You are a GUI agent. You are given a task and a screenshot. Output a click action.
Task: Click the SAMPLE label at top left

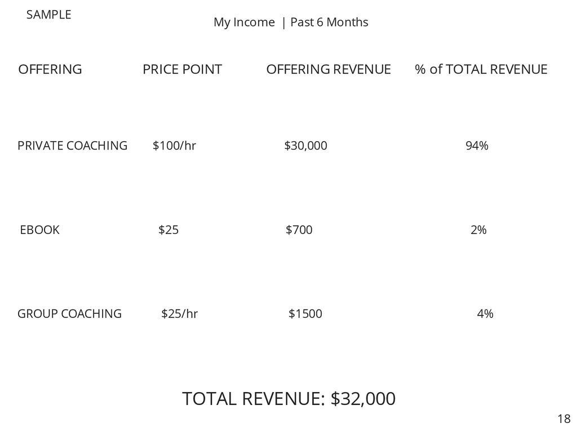48,15
